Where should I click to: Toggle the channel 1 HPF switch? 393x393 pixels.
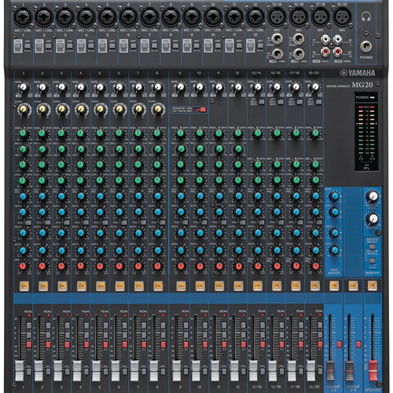click(27, 46)
